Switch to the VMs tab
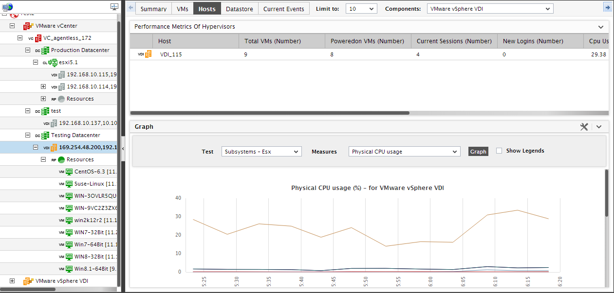614x293 pixels. tap(183, 9)
